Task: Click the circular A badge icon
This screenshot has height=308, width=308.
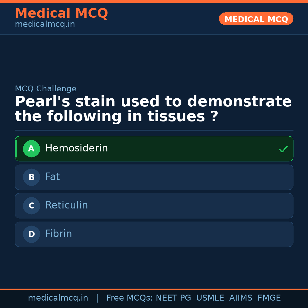Action: pyautogui.click(x=31, y=149)
